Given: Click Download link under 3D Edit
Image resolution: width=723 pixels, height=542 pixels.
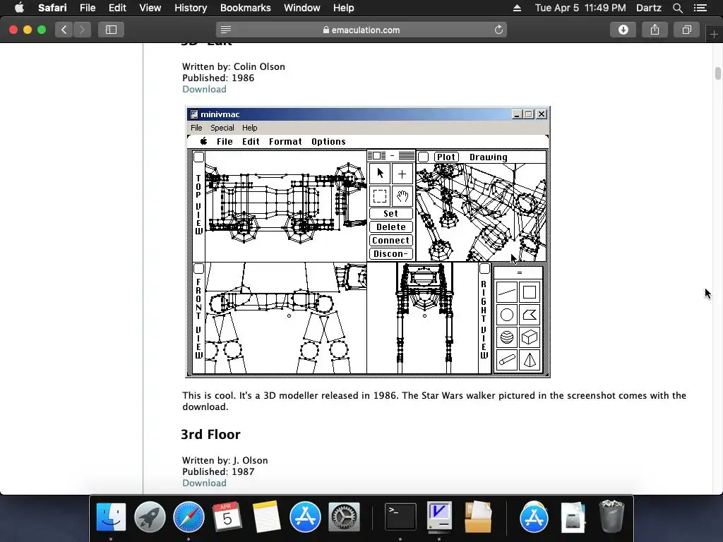Looking at the screenshot, I should pyautogui.click(x=204, y=89).
